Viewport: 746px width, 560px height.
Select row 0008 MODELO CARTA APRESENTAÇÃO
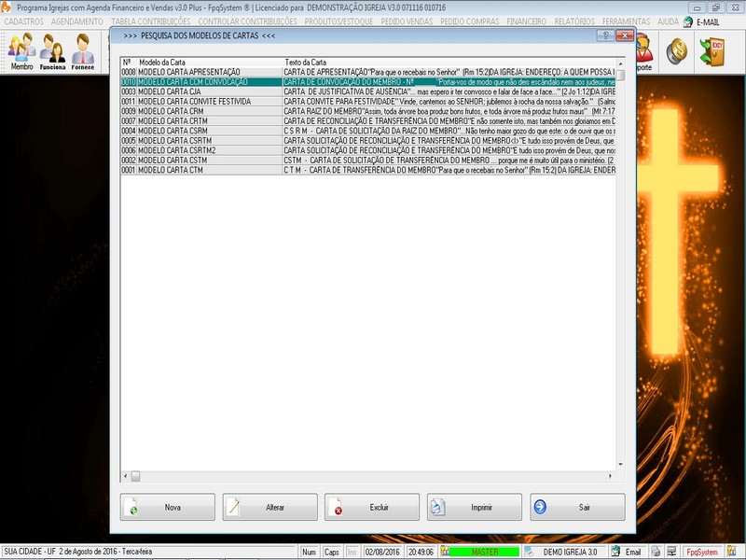pyautogui.click(x=368, y=72)
